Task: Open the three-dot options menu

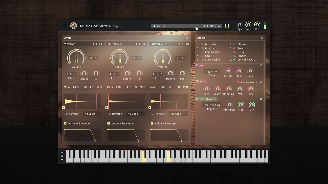Action: (x=232, y=26)
